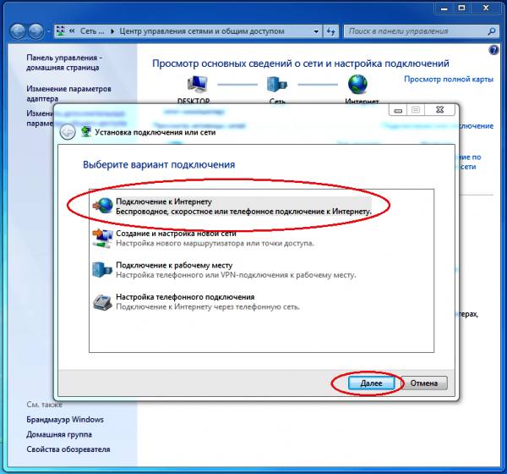Open Домашняя группа link
The height and width of the screenshot is (474, 507).
click(59, 434)
